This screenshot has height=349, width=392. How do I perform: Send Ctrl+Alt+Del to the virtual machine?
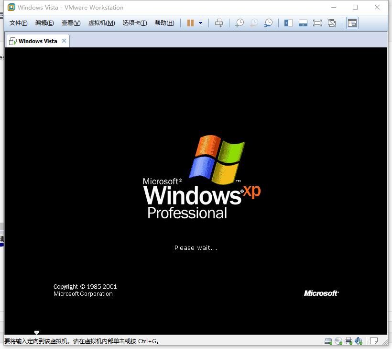(x=219, y=23)
